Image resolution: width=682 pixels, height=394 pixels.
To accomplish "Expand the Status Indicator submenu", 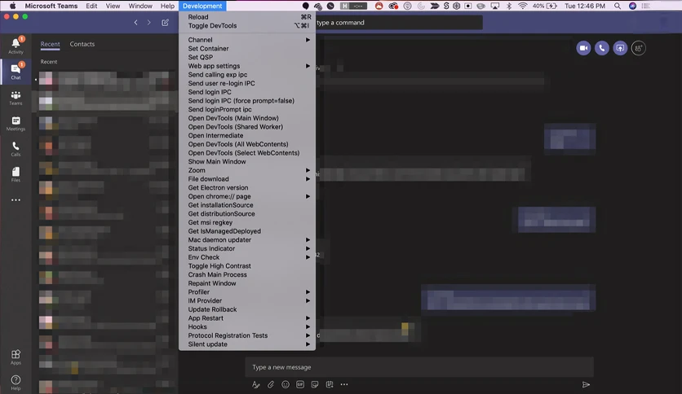I will [246, 248].
